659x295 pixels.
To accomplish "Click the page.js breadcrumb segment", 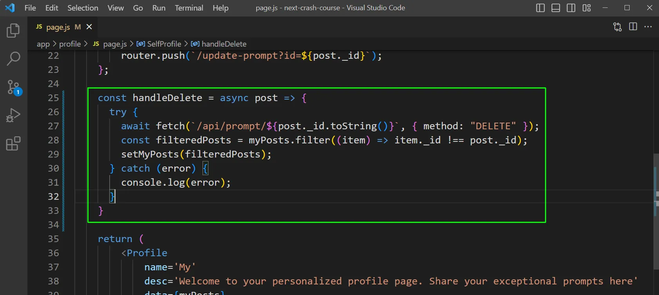I will click(110, 44).
